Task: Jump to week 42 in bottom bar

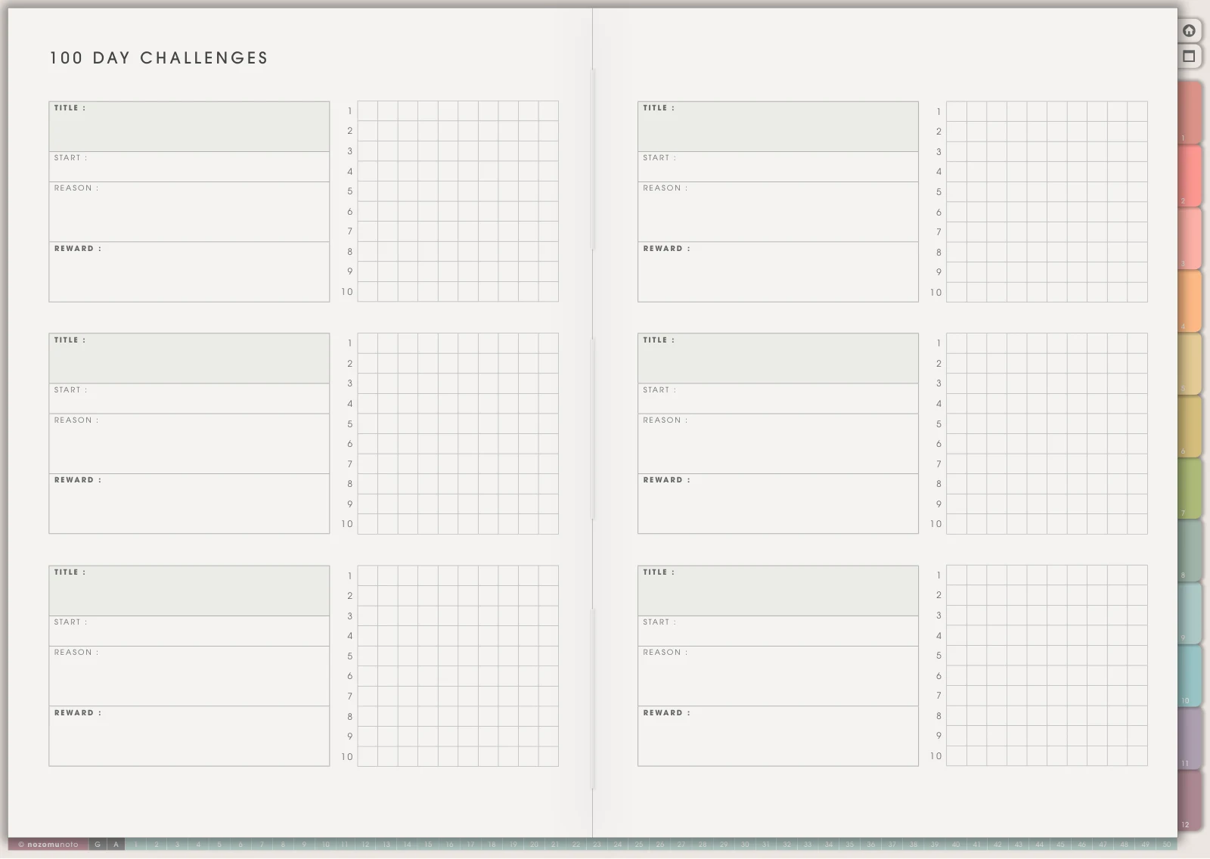Action: point(997,845)
